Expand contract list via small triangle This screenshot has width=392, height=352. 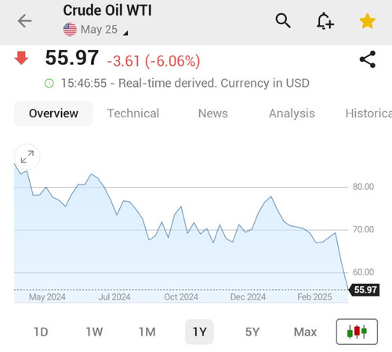click(125, 33)
